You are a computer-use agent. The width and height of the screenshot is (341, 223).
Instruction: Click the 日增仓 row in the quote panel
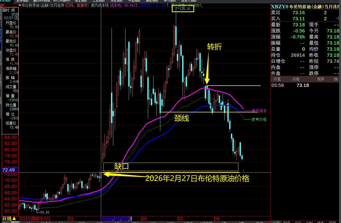pos(288,61)
